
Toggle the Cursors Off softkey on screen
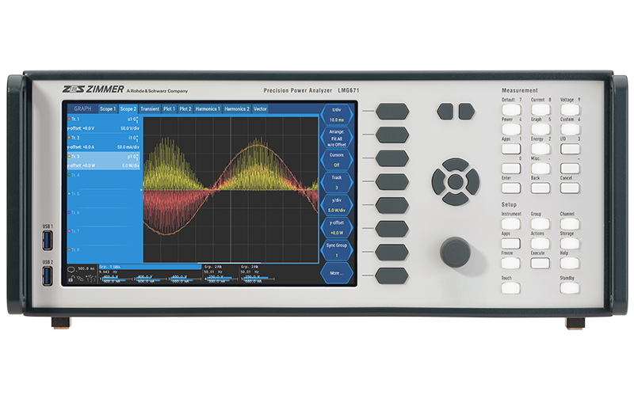(336, 160)
